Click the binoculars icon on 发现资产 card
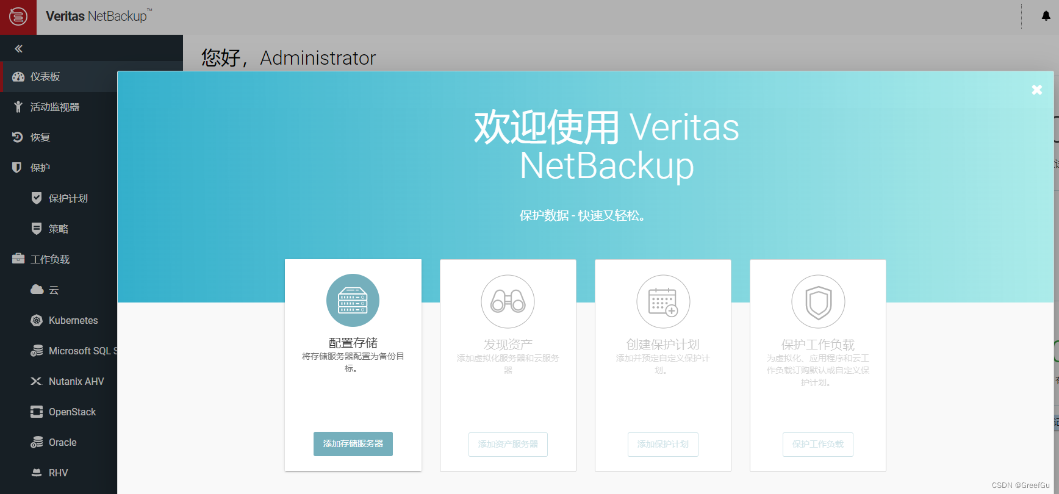Viewport: 1059px width, 494px height. pos(508,301)
